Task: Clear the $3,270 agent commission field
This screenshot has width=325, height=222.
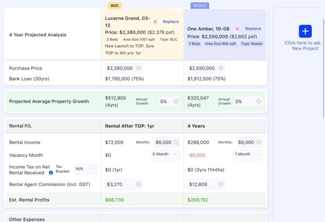Action: click(138, 184)
